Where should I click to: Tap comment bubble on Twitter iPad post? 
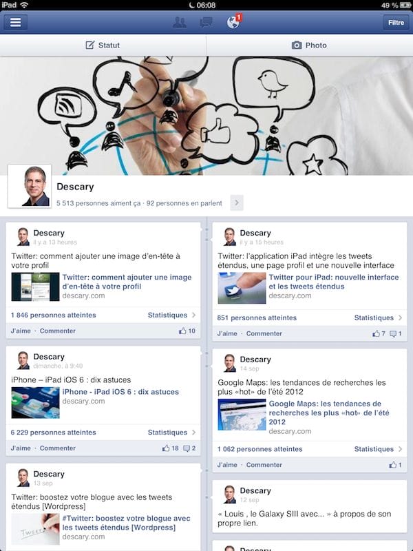click(x=395, y=333)
